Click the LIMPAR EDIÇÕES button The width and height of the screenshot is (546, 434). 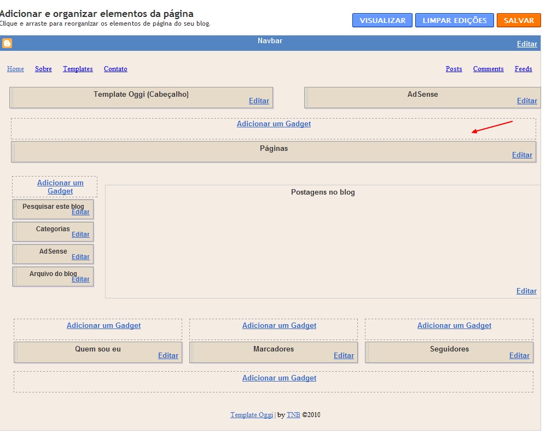(x=454, y=20)
